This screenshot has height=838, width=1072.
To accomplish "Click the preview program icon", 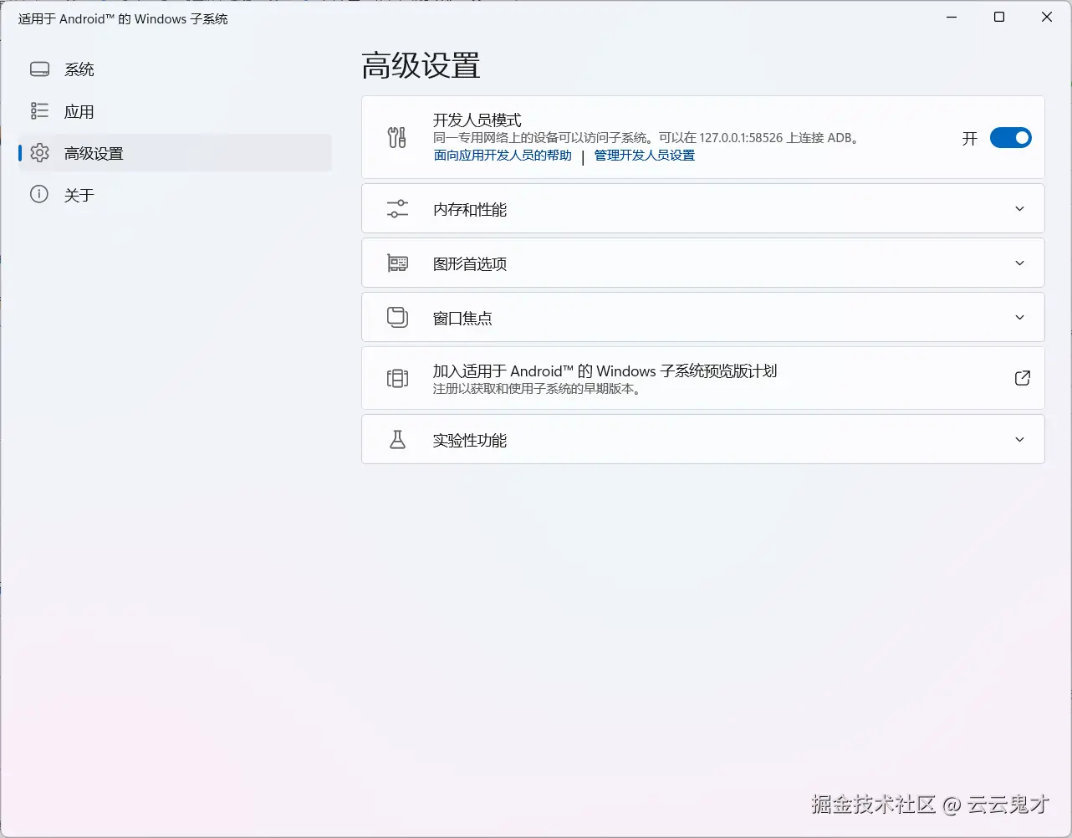I will (397, 378).
